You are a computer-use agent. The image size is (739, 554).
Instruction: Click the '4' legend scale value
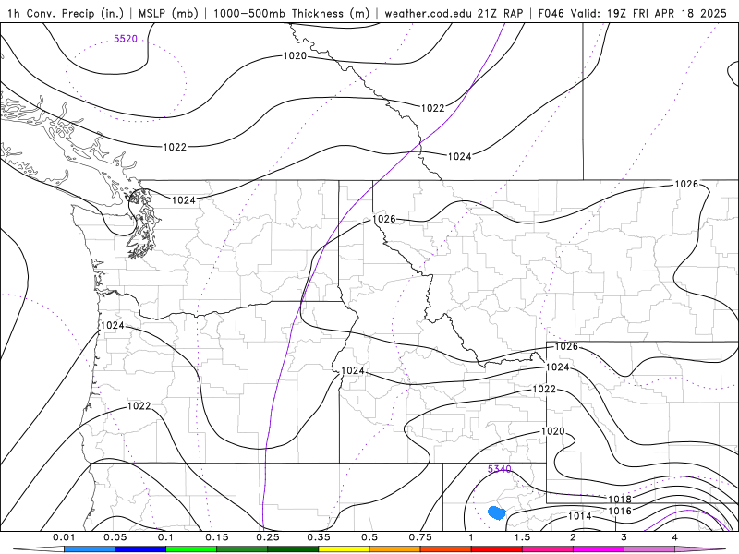(675, 537)
